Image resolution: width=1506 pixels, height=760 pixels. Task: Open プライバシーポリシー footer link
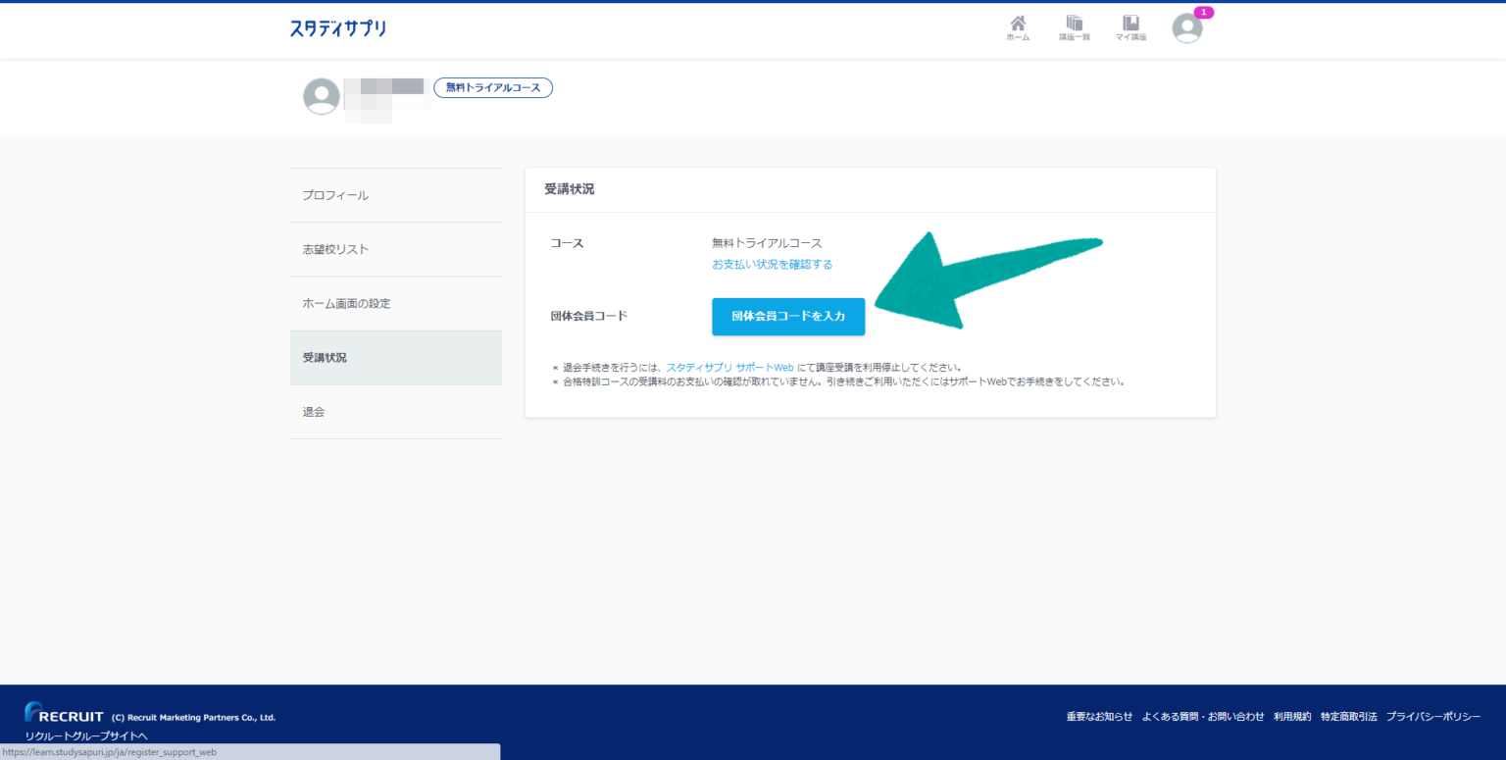1432,717
